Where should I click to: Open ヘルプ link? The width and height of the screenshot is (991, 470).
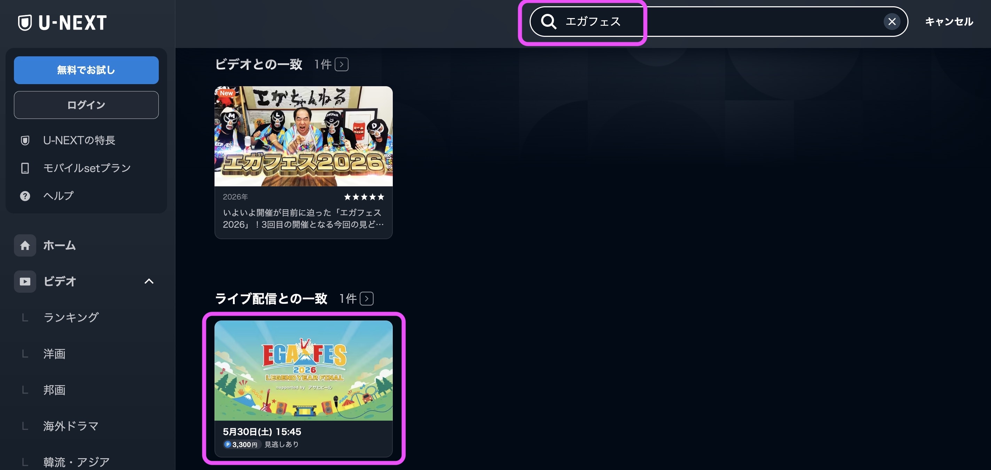point(58,196)
